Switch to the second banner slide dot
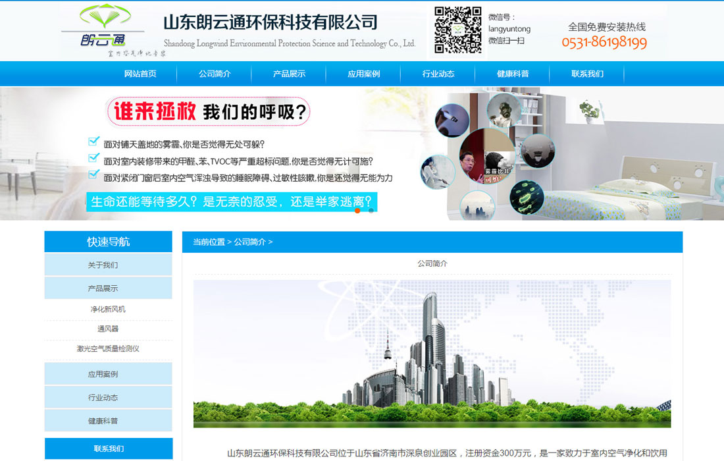Image resolution: width=724 pixels, height=461 pixels. 371,211
